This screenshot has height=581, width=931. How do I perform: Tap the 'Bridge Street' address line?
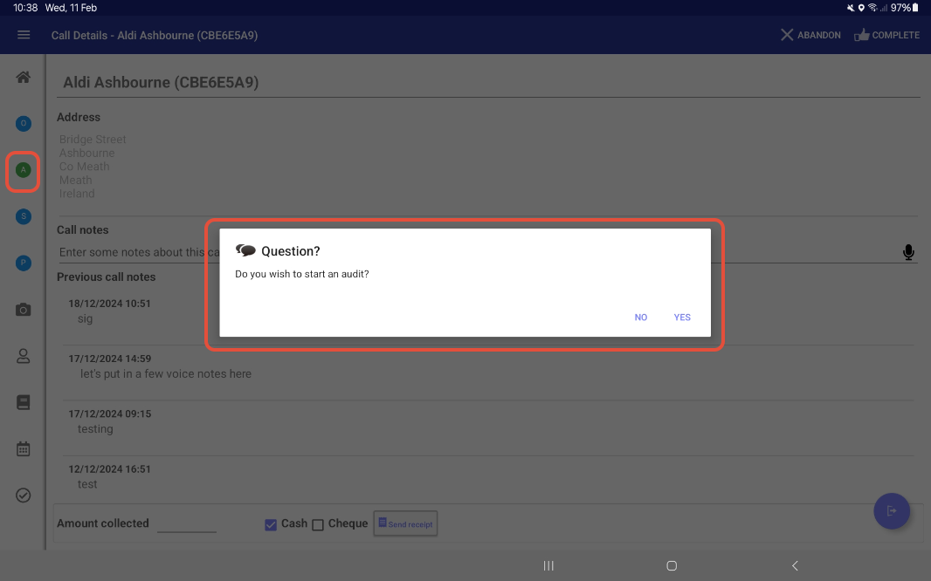click(93, 140)
